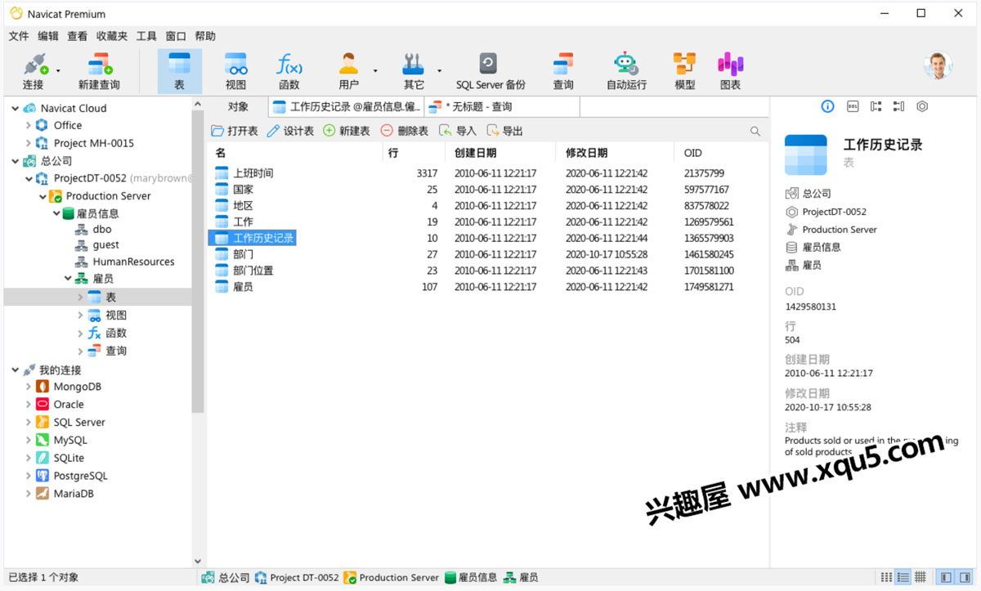Click the navigation tree vertical scrollbar
Image resolution: width=981 pixels, height=591 pixels.
pos(198,262)
